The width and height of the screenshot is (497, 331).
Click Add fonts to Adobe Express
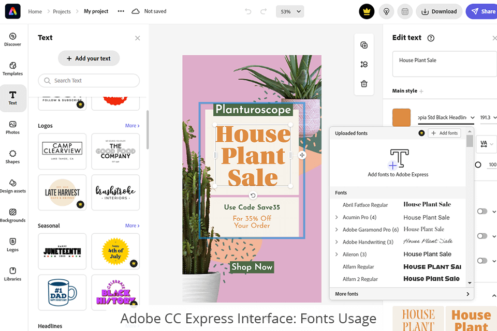point(398,163)
